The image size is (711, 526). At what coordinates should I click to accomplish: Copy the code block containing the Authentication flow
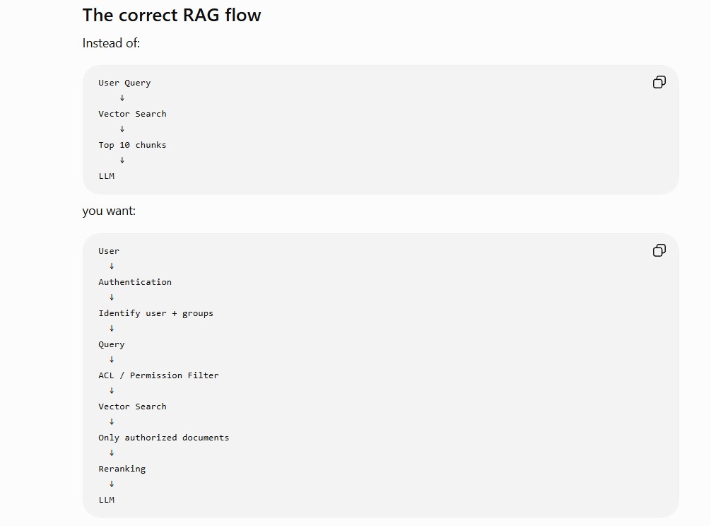point(659,250)
